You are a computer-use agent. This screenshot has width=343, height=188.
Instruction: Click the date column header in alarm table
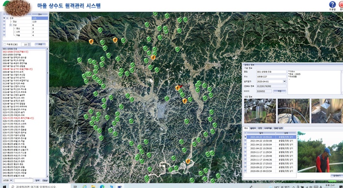click(x=261, y=133)
